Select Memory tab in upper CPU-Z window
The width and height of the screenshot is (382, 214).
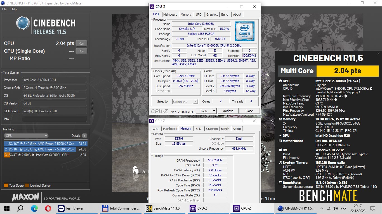pos(186,14)
